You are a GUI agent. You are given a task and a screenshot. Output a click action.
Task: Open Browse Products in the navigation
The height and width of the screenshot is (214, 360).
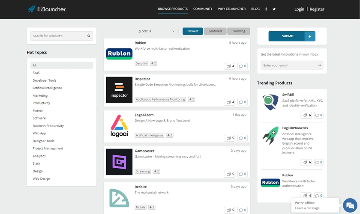coord(173,9)
